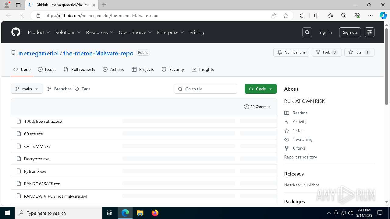Open the GitHub search button
390x219 pixels.
pyautogui.click(x=307, y=32)
